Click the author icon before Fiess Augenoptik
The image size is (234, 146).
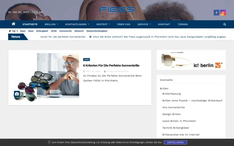(105, 71)
